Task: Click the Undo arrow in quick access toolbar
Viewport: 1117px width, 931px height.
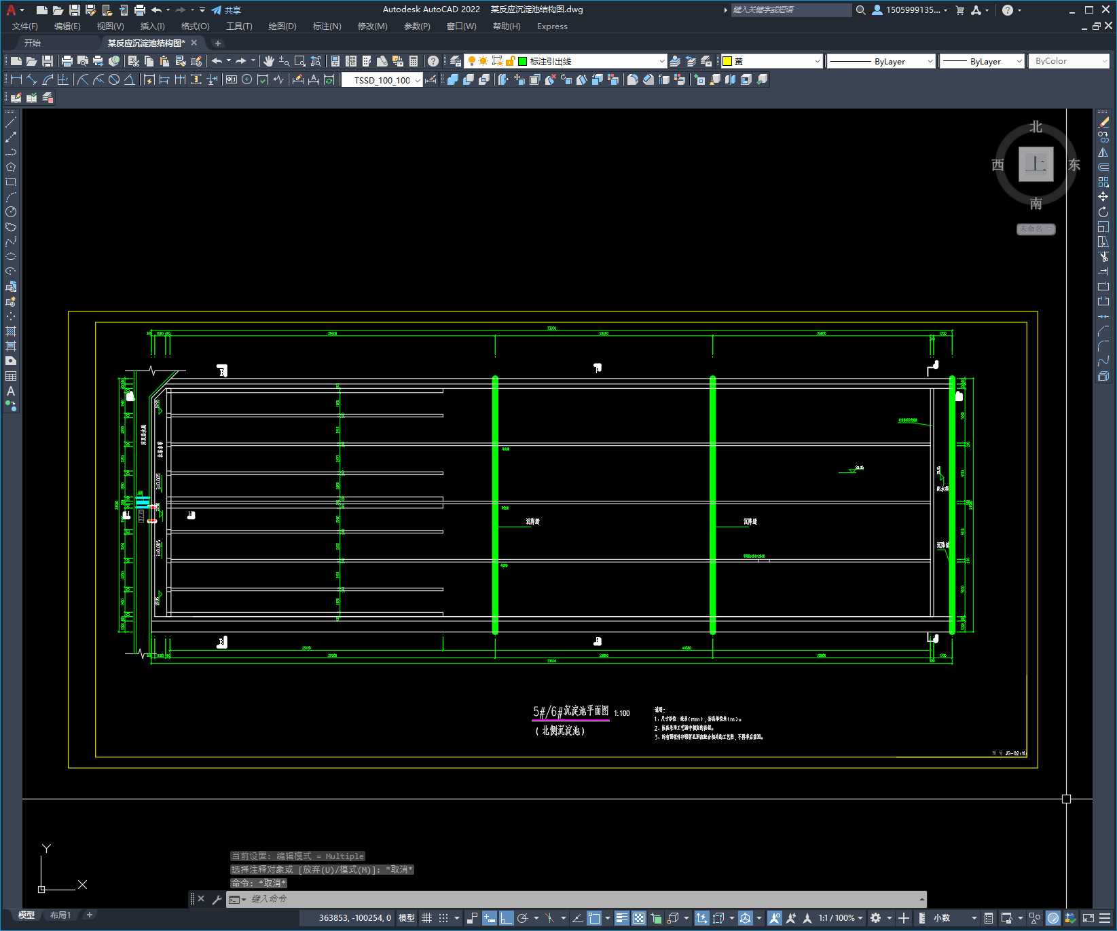Action: click(x=156, y=10)
